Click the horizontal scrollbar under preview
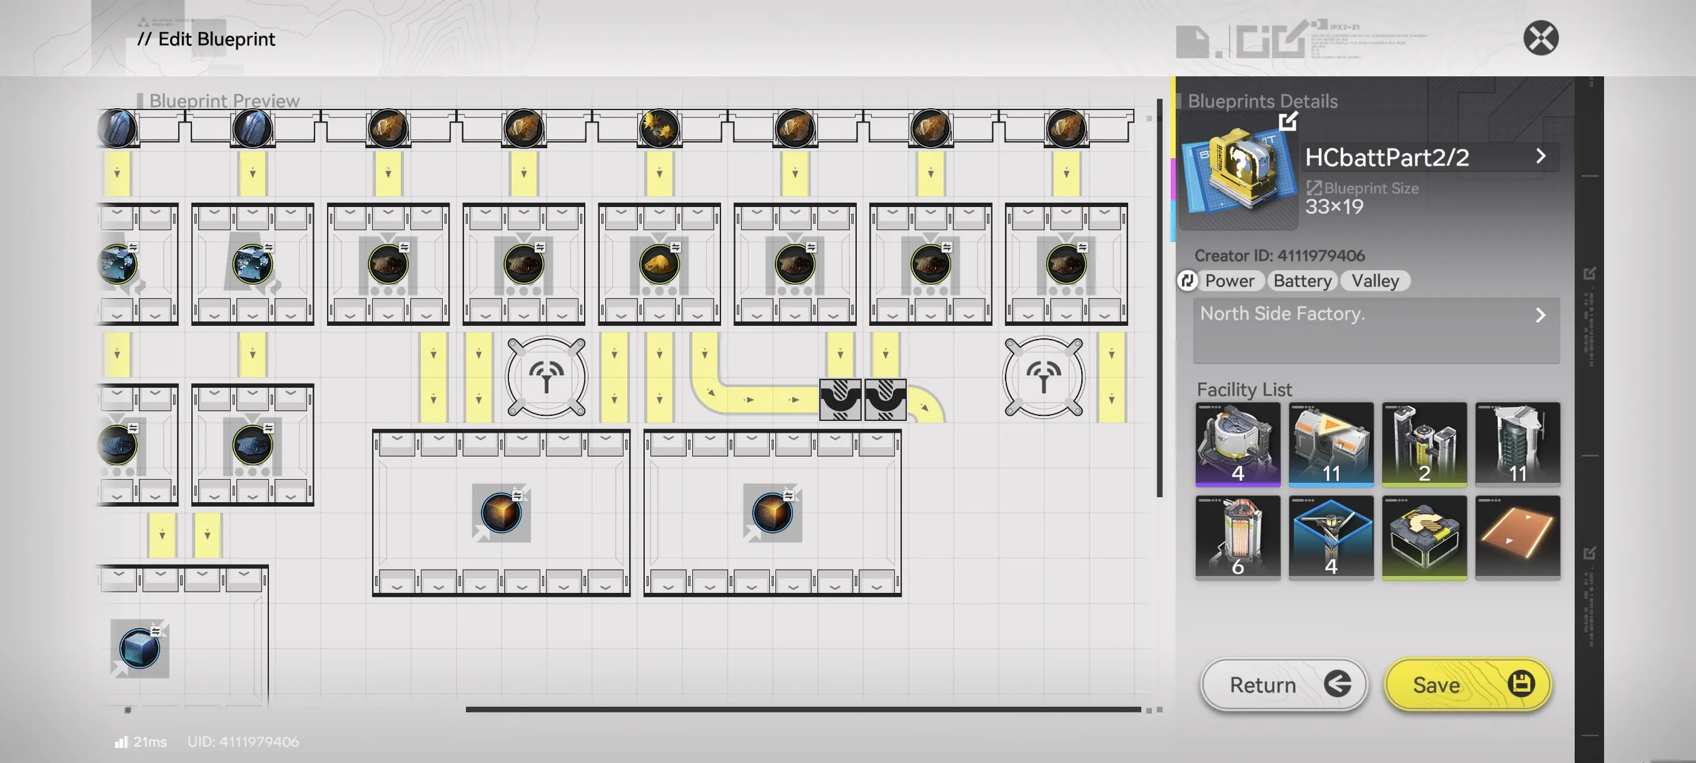 tap(802, 710)
